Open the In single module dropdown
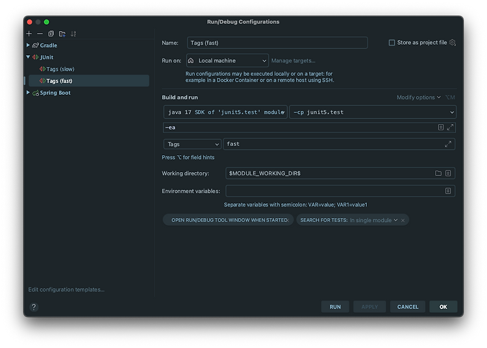This screenshot has height=348, width=487. [373, 220]
